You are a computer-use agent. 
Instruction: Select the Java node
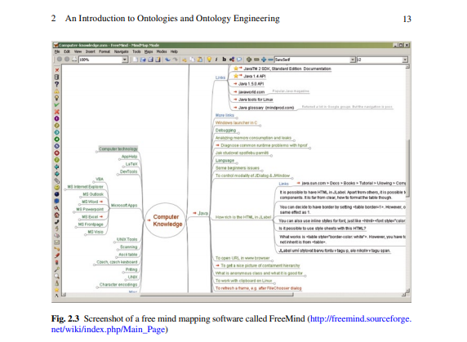coord(200,213)
